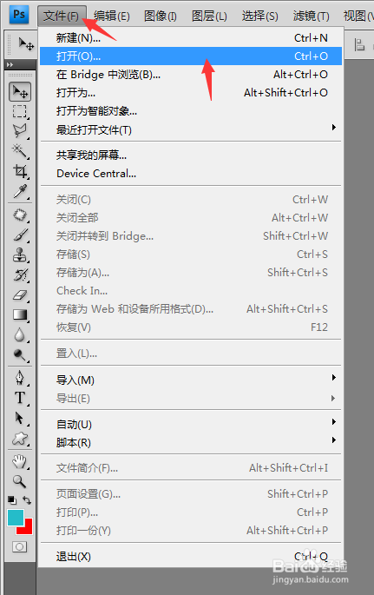Select the Eyedropper tool

(x=20, y=192)
